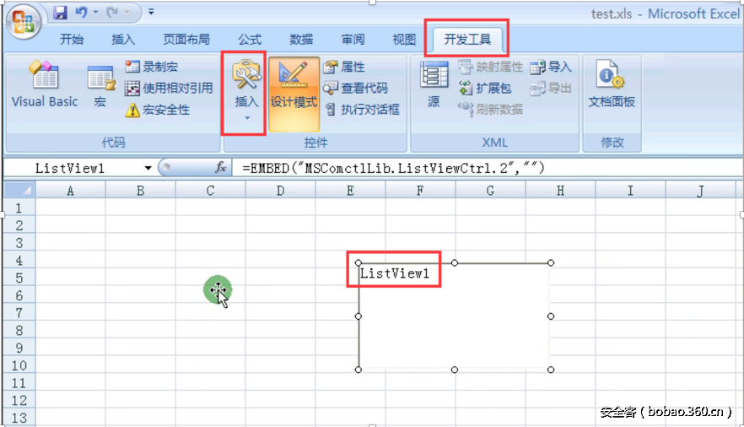Open the 公式 (Formulas) tab

[x=250, y=40]
